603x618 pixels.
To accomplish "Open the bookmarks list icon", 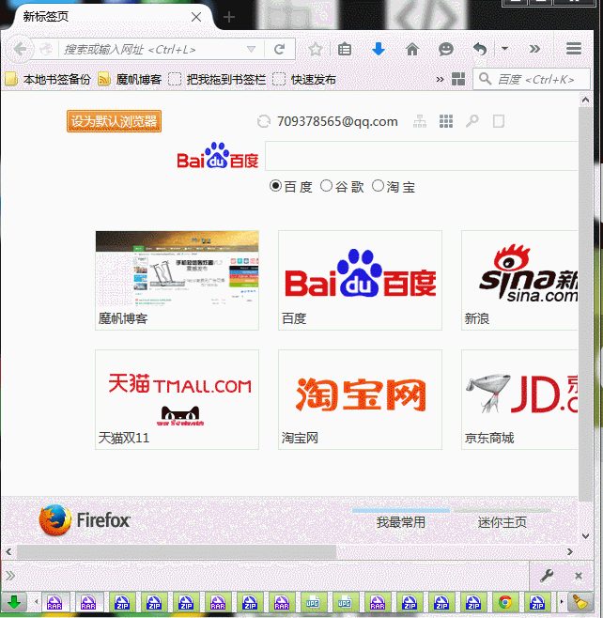I will point(345,49).
